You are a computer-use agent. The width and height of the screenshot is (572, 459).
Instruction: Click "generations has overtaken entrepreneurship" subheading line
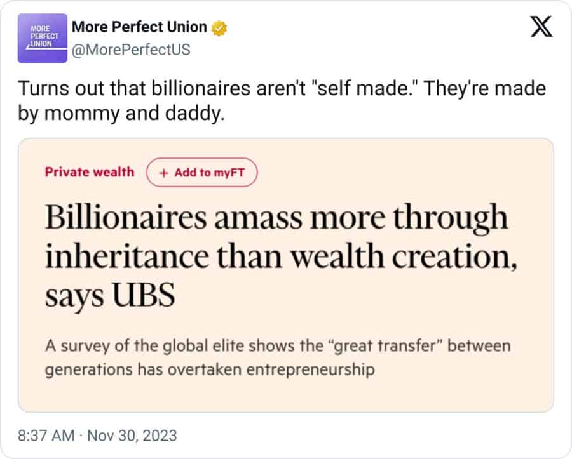click(x=209, y=369)
